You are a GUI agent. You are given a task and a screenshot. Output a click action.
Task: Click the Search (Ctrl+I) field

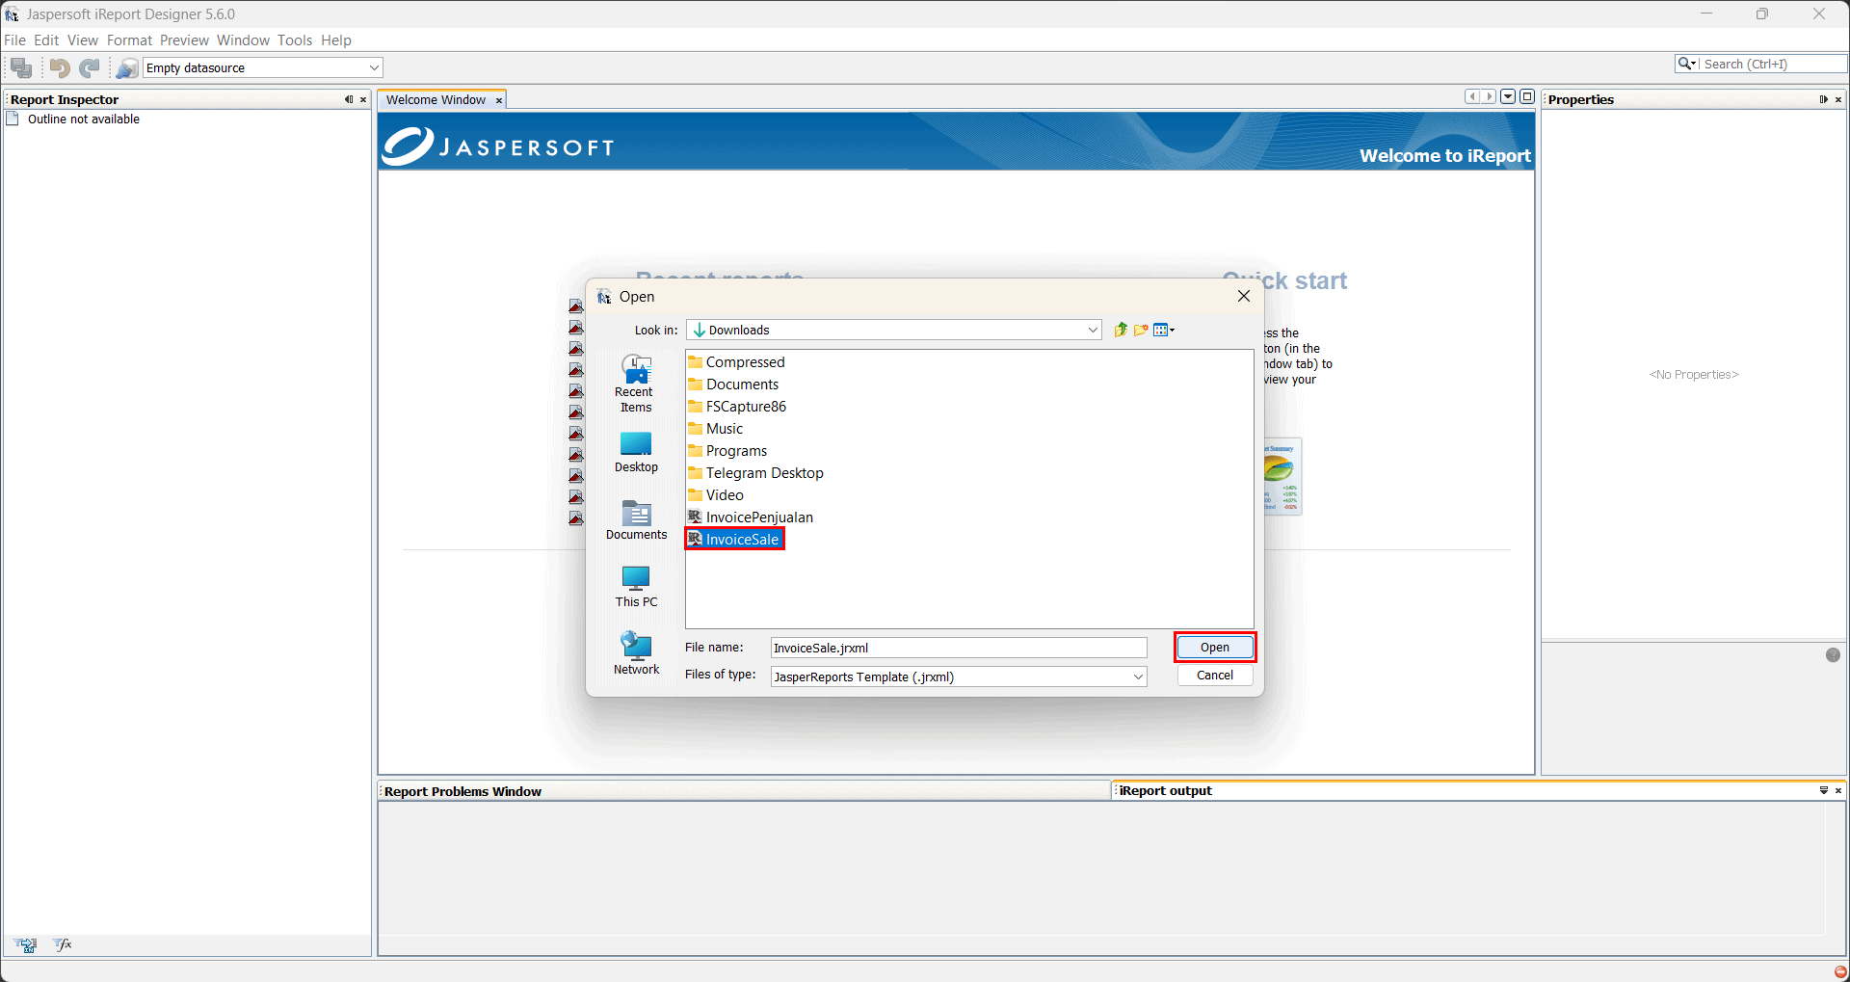1773,64
